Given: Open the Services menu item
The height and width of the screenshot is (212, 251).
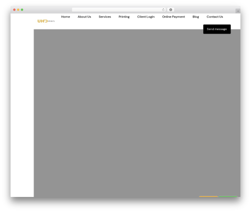Looking at the screenshot, I should tap(105, 17).
